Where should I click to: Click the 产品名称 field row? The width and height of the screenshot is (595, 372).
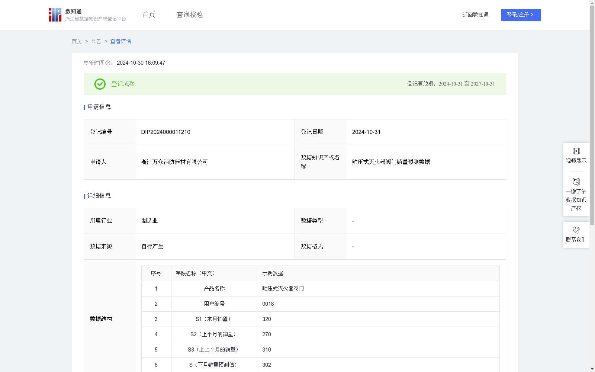click(321, 289)
